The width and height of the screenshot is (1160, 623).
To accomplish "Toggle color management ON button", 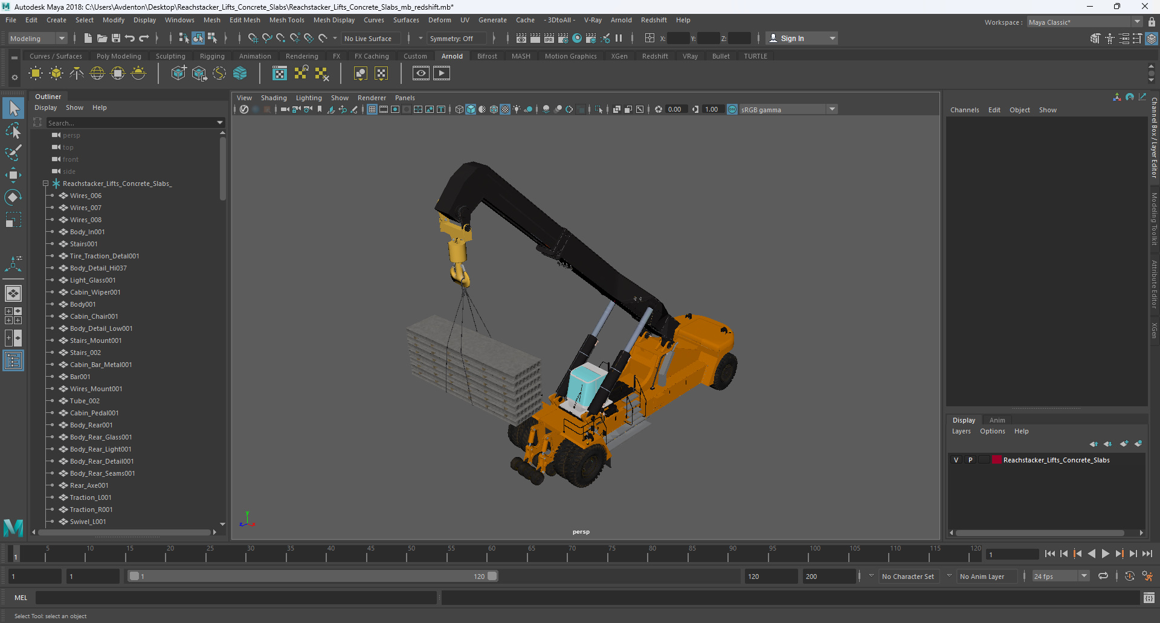I will click(x=732, y=109).
